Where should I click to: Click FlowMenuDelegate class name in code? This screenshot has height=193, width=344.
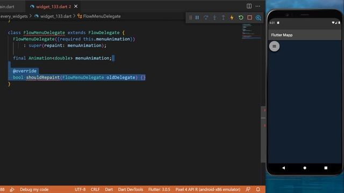44,33
